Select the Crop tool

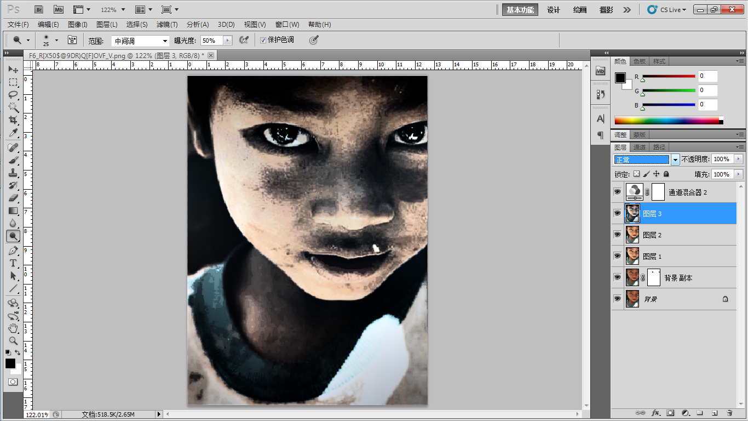pos(13,120)
